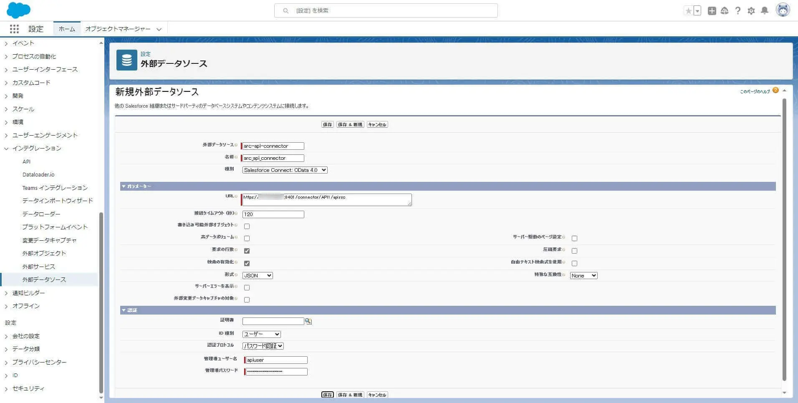Click the 接続タイムアウト input field
Viewport: 798px width, 403px height.
click(x=273, y=214)
